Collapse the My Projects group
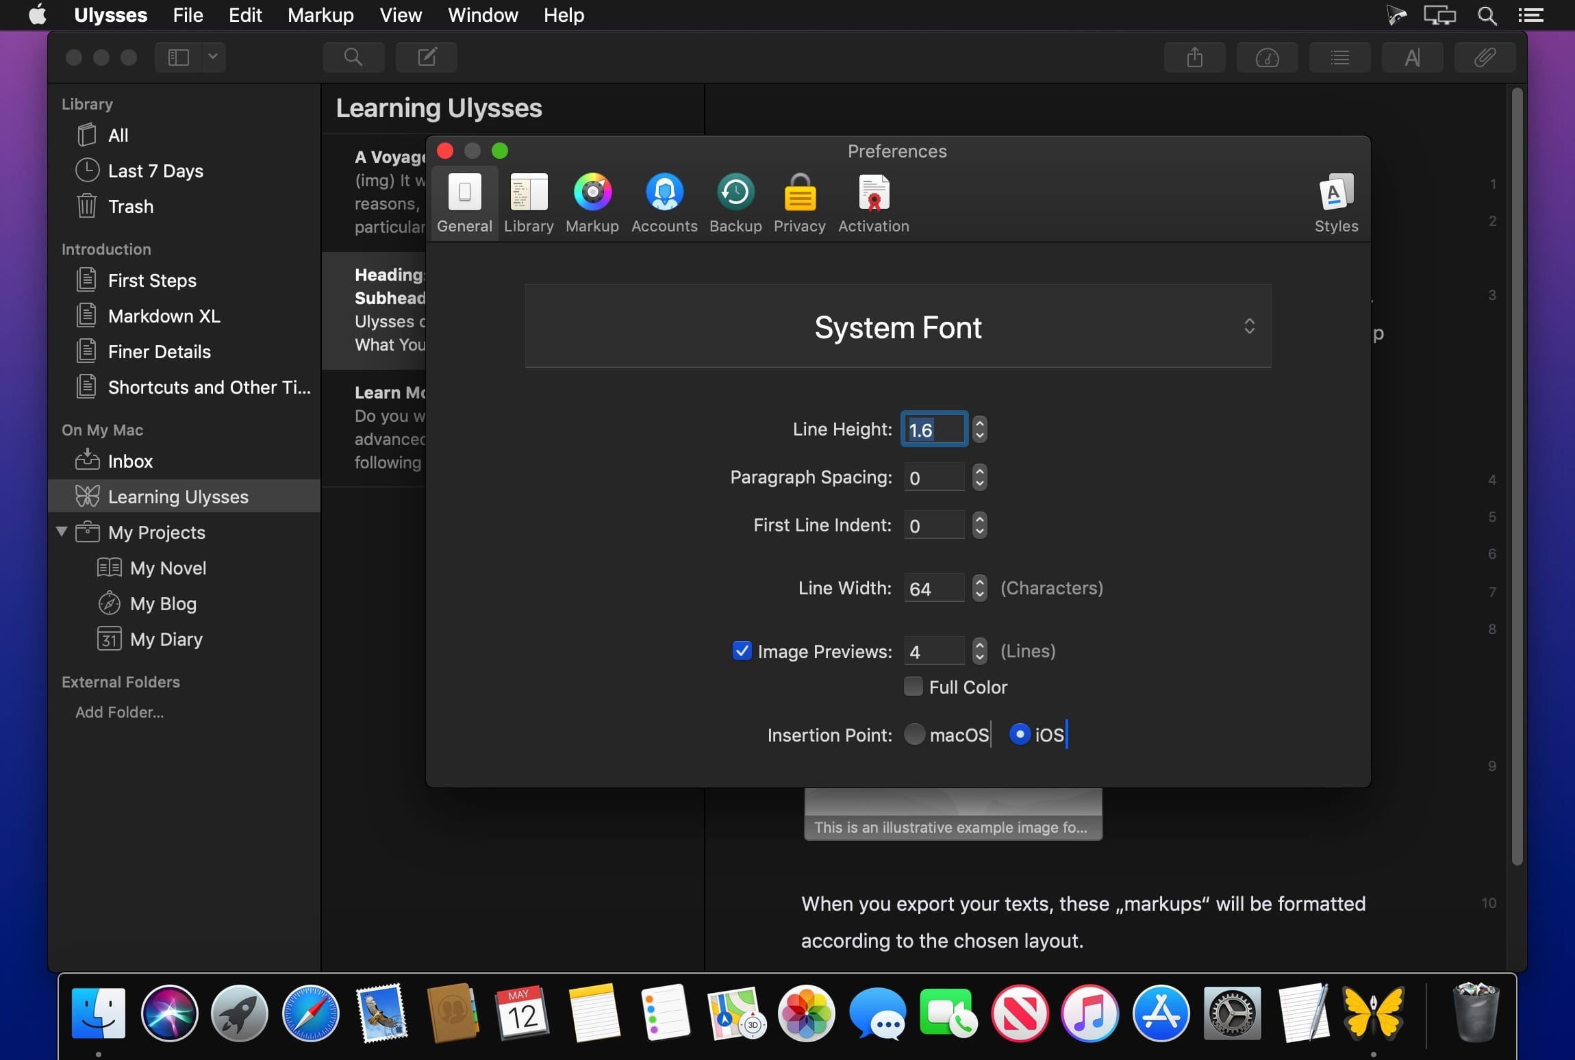The image size is (1575, 1060). click(x=62, y=531)
